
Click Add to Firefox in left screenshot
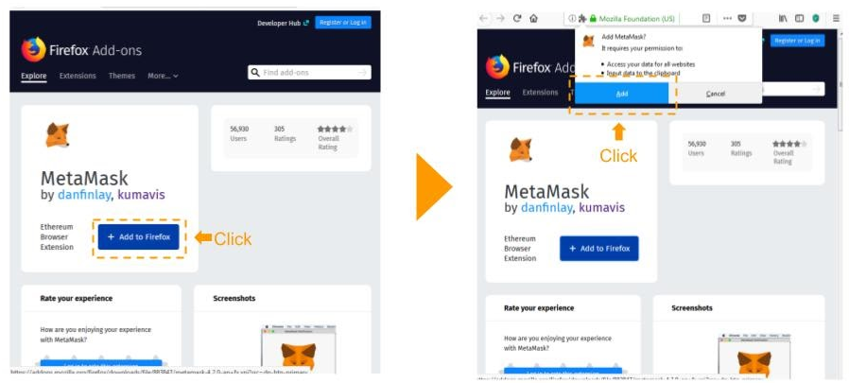139,236
